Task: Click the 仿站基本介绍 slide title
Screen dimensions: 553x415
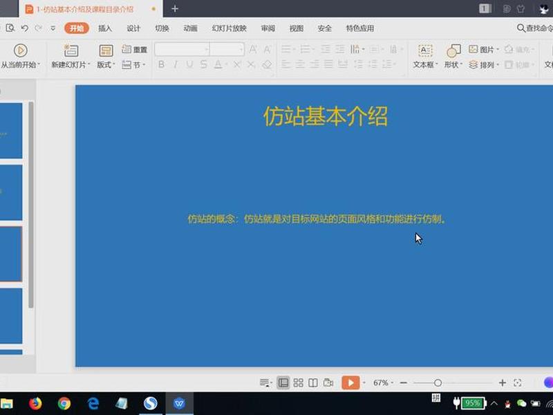Action: click(325, 116)
